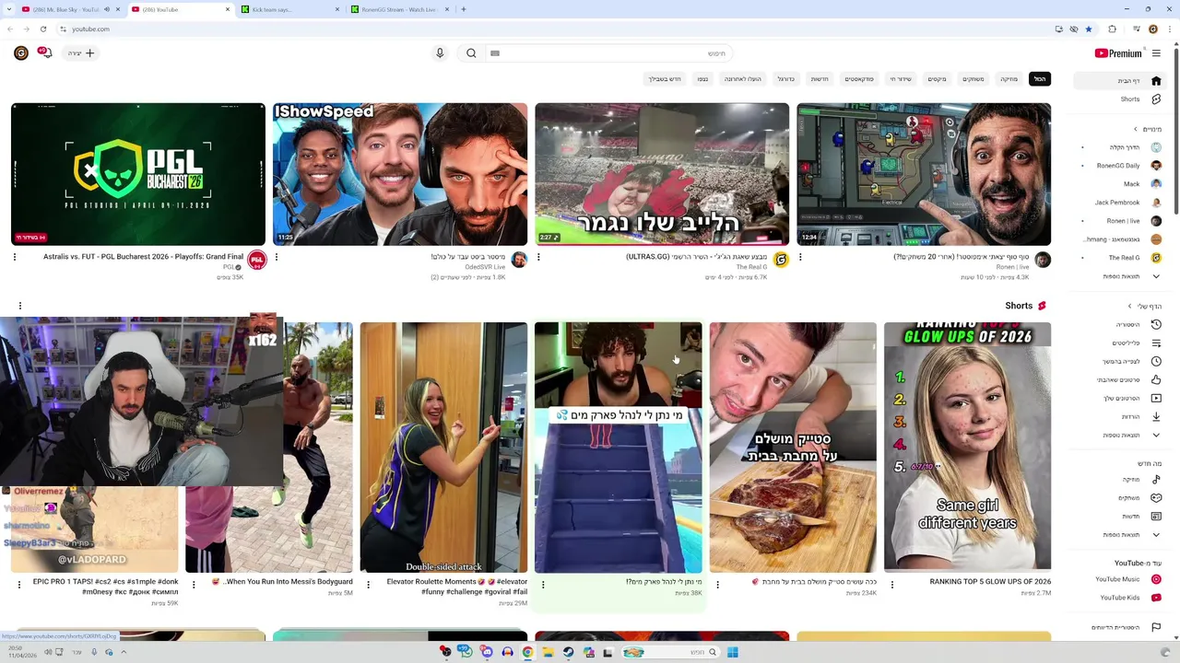The image size is (1180, 663).
Task: Open options for Elevator Roulette short
Action: 368,583
